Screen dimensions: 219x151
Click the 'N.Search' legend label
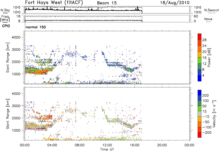[211, 10]
